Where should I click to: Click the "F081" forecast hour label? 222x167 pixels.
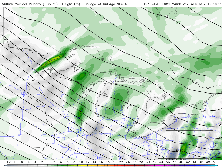(x=166, y=4)
